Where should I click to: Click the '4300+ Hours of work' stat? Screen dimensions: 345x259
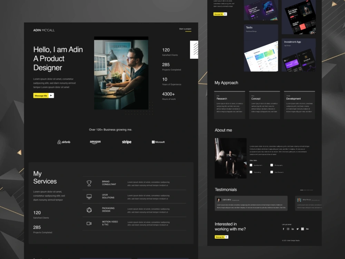coord(169,96)
